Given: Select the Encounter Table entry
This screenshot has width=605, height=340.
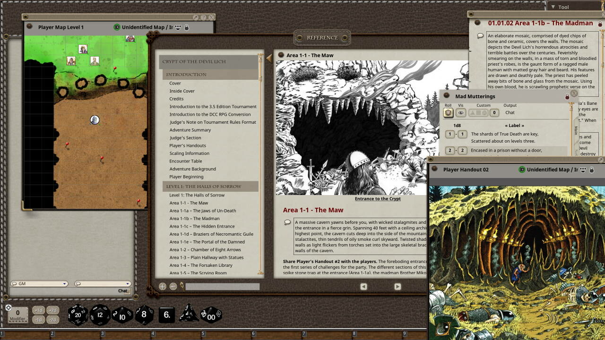Looking at the screenshot, I should (x=185, y=161).
